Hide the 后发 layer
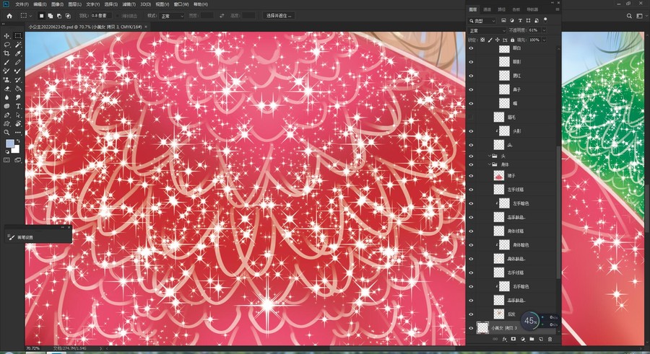650x354 pixels. (x=471, y=314)
